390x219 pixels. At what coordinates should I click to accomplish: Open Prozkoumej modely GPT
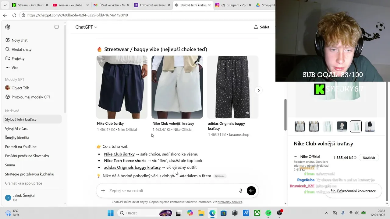point(31,97)
